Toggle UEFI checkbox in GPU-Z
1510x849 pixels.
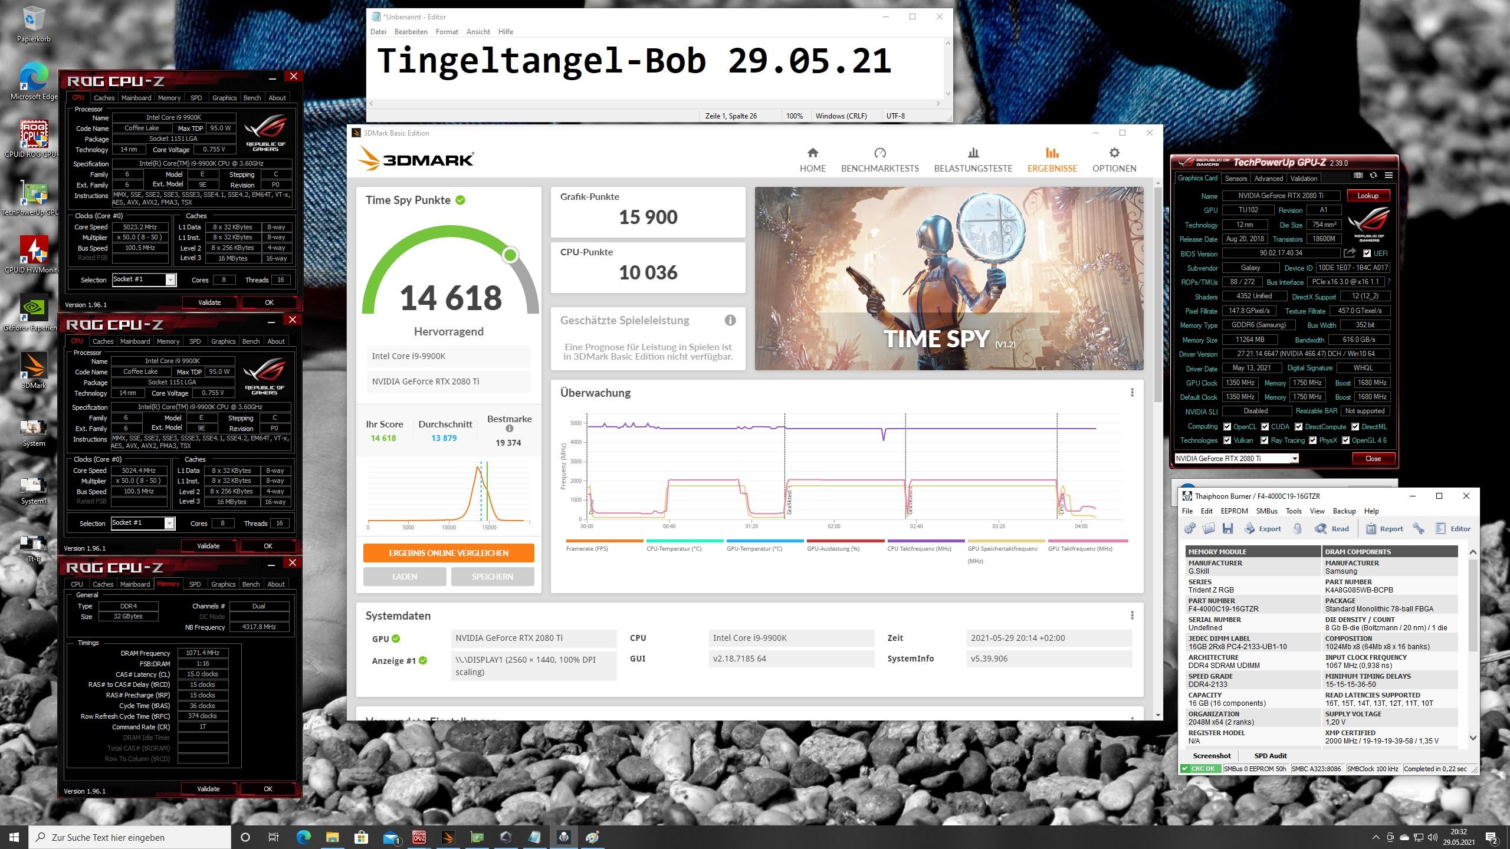(1367, 254)
